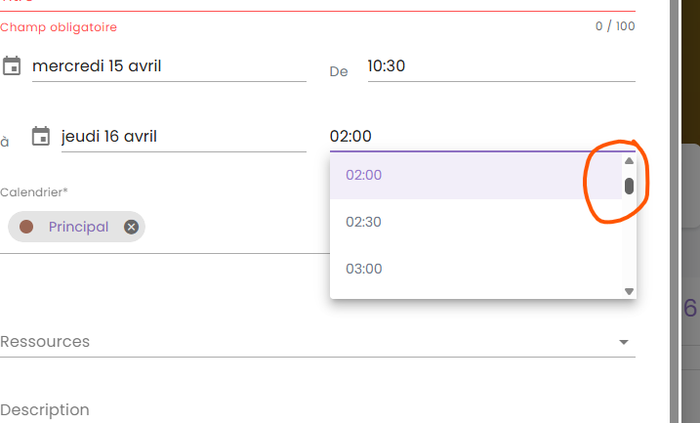Image resolution: width=700 pixels, height=423 pixels.
Task: Pick 03:00 as the end time
Action: pyautogui.click(x=364, y=269)
